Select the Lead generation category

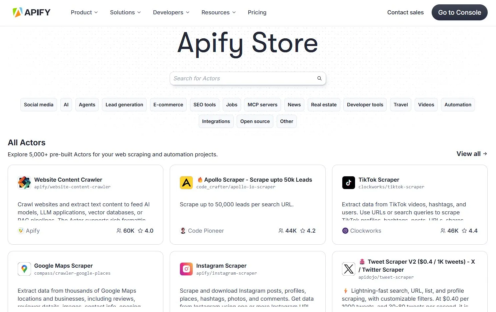[124, 105]
